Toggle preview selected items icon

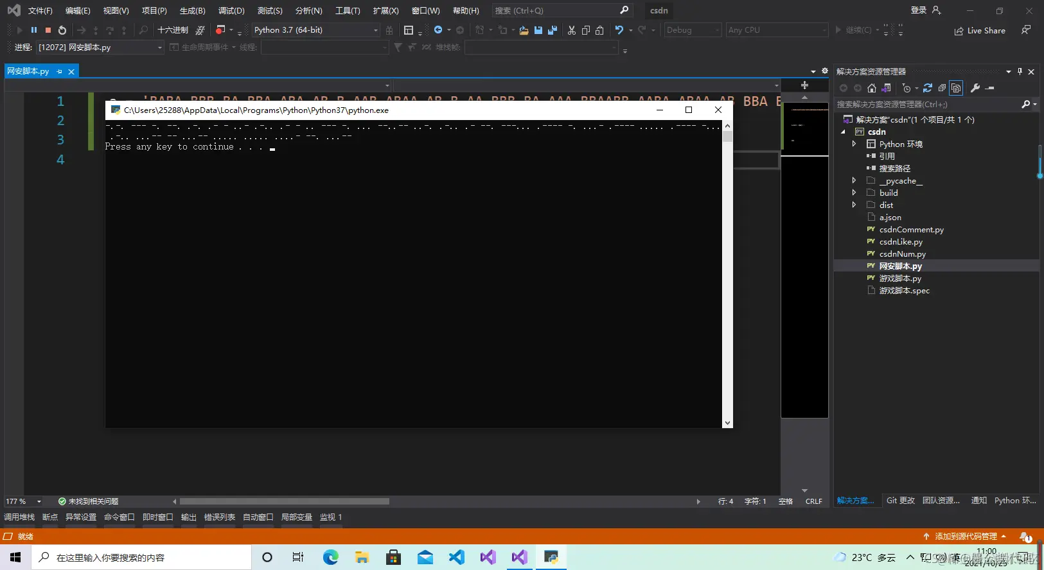click(990, 88)
